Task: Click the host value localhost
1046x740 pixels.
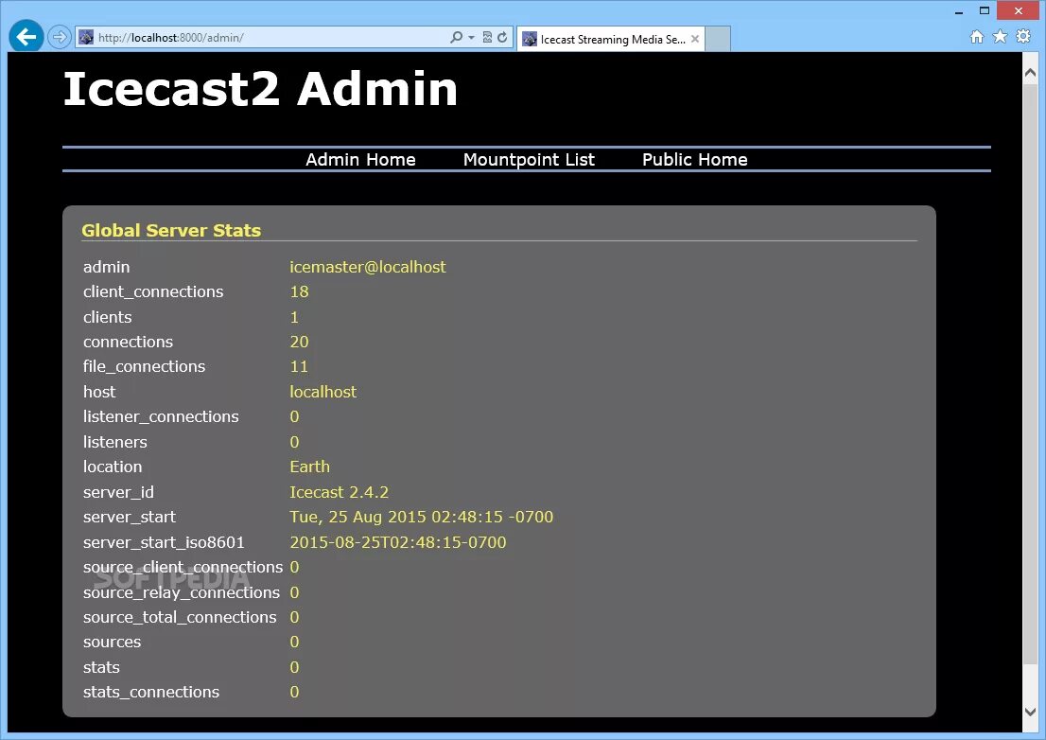Action: (x=323, y=392)
